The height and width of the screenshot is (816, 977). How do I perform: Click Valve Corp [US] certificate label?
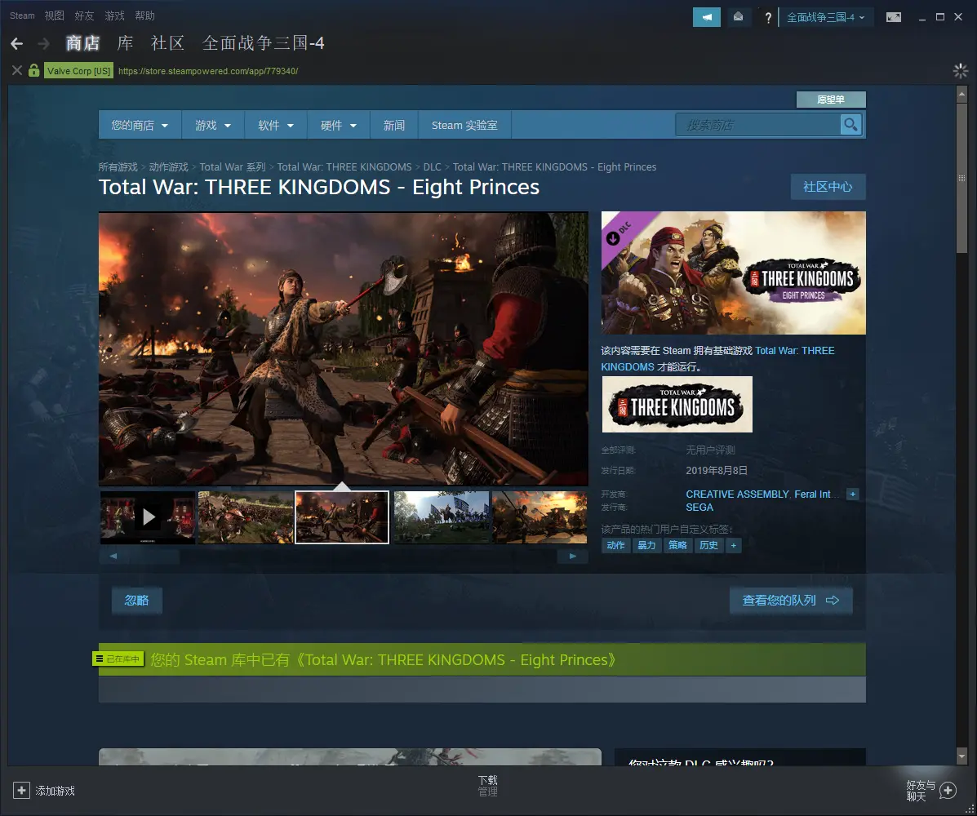(x=78, y=71)
